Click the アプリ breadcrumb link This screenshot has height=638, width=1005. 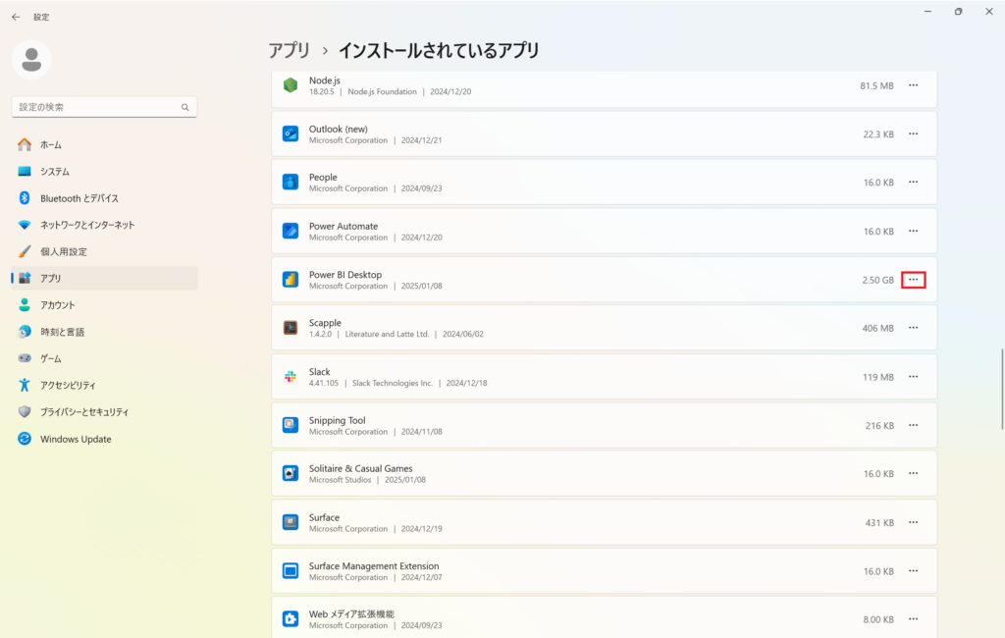coord(290,50)
